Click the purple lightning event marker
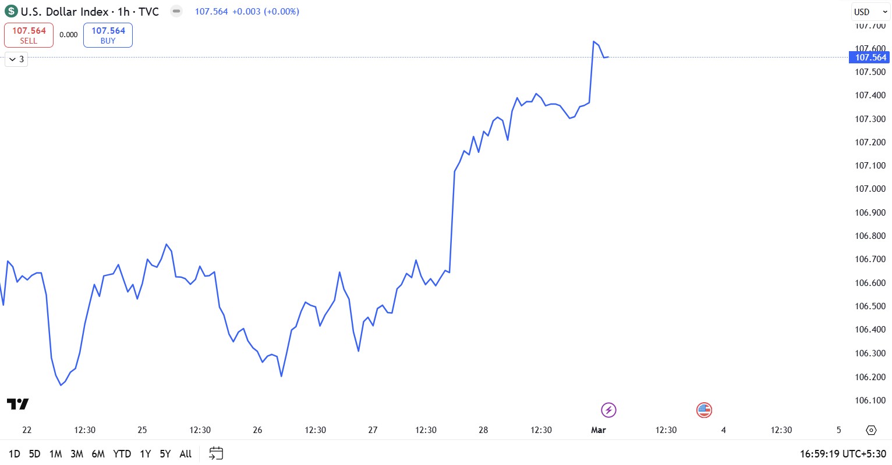892x465 pixels. (608, 410)
